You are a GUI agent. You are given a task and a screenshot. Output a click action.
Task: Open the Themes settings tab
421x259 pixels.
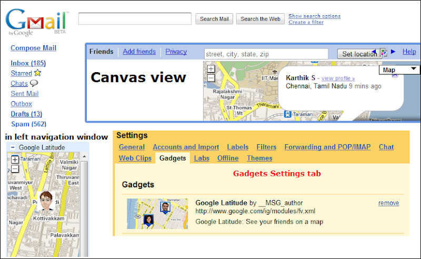pos(259,158)
